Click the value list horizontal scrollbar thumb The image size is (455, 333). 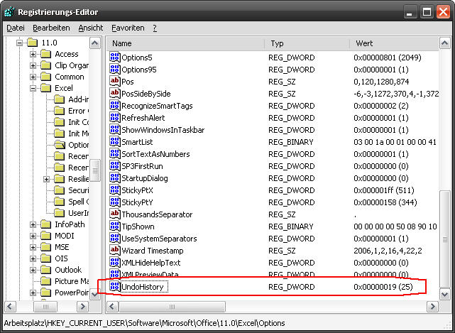pyautogui.click(x=172, y=306)
